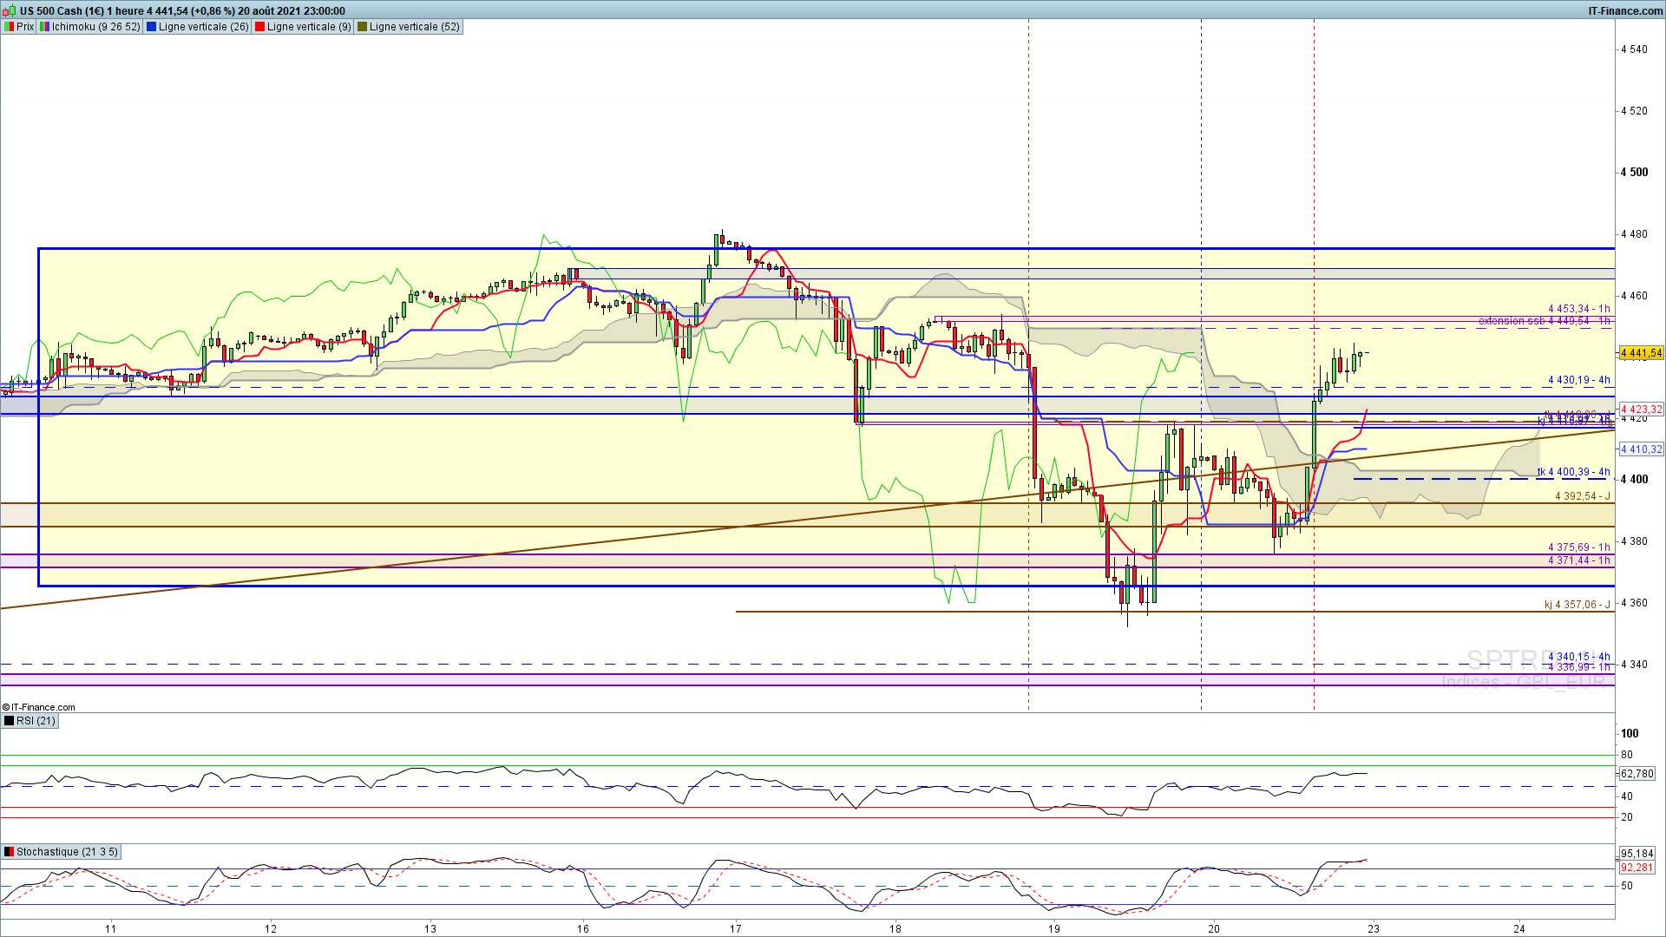
Task: Click the date label 18 on time axis
Action: [x=895, y=929]
